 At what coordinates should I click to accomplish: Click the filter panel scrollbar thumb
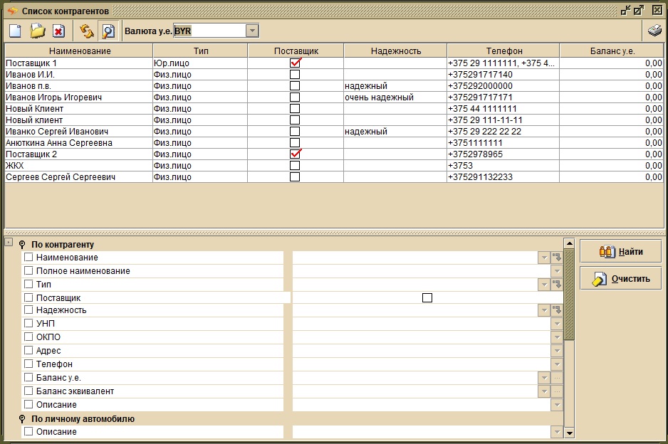coord(569,295)
